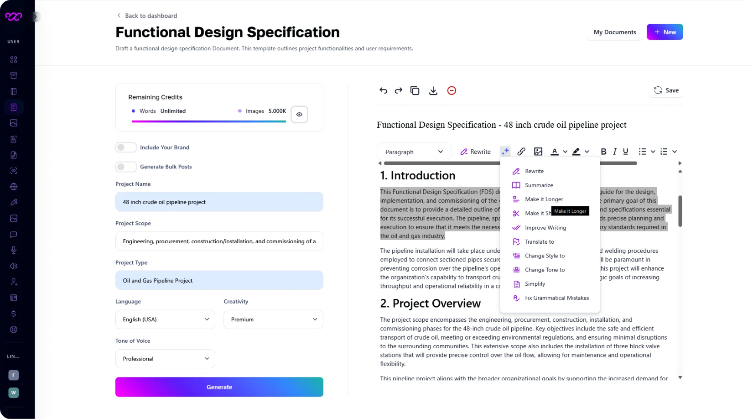This screenshot has height=419, width=753.
Task: Choose Change Tone to from AI menu
Action: tap(550, 270)
